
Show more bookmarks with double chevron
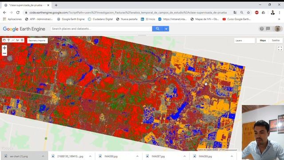279,19
